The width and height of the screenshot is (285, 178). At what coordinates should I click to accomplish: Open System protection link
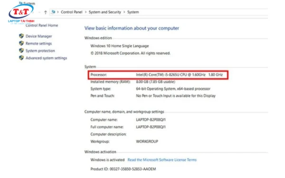[x=40, y=51]
